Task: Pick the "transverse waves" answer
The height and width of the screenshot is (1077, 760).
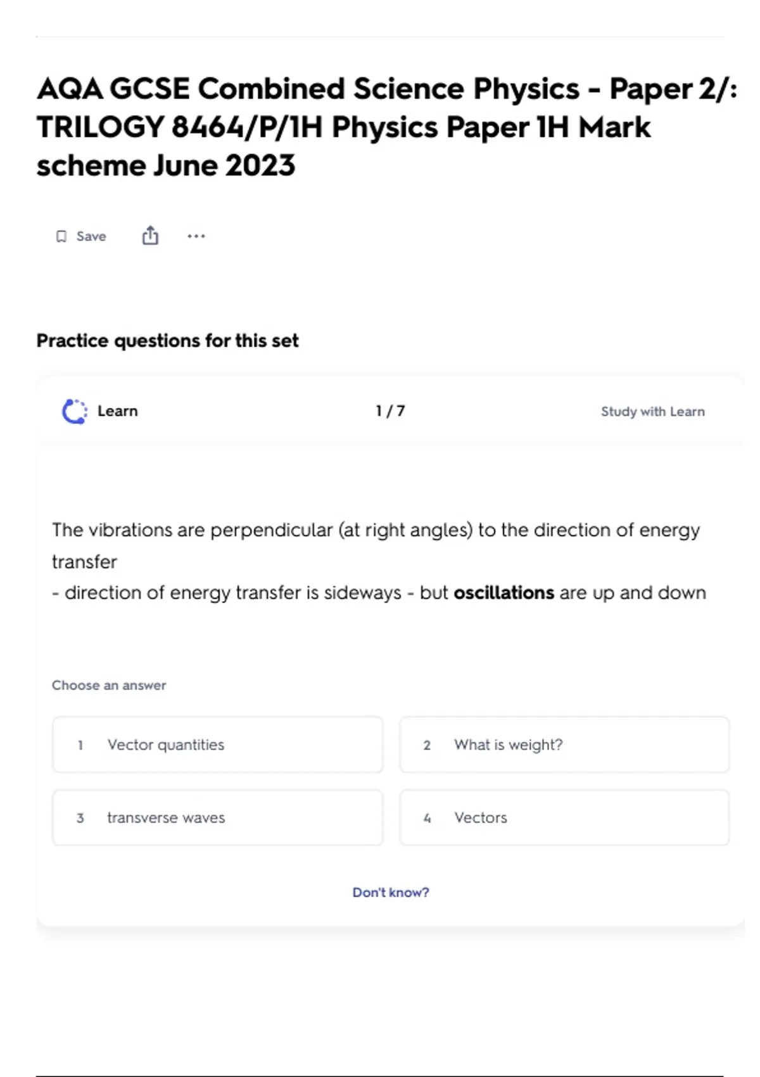Action: pyautogui.click(x=217, y=818)
